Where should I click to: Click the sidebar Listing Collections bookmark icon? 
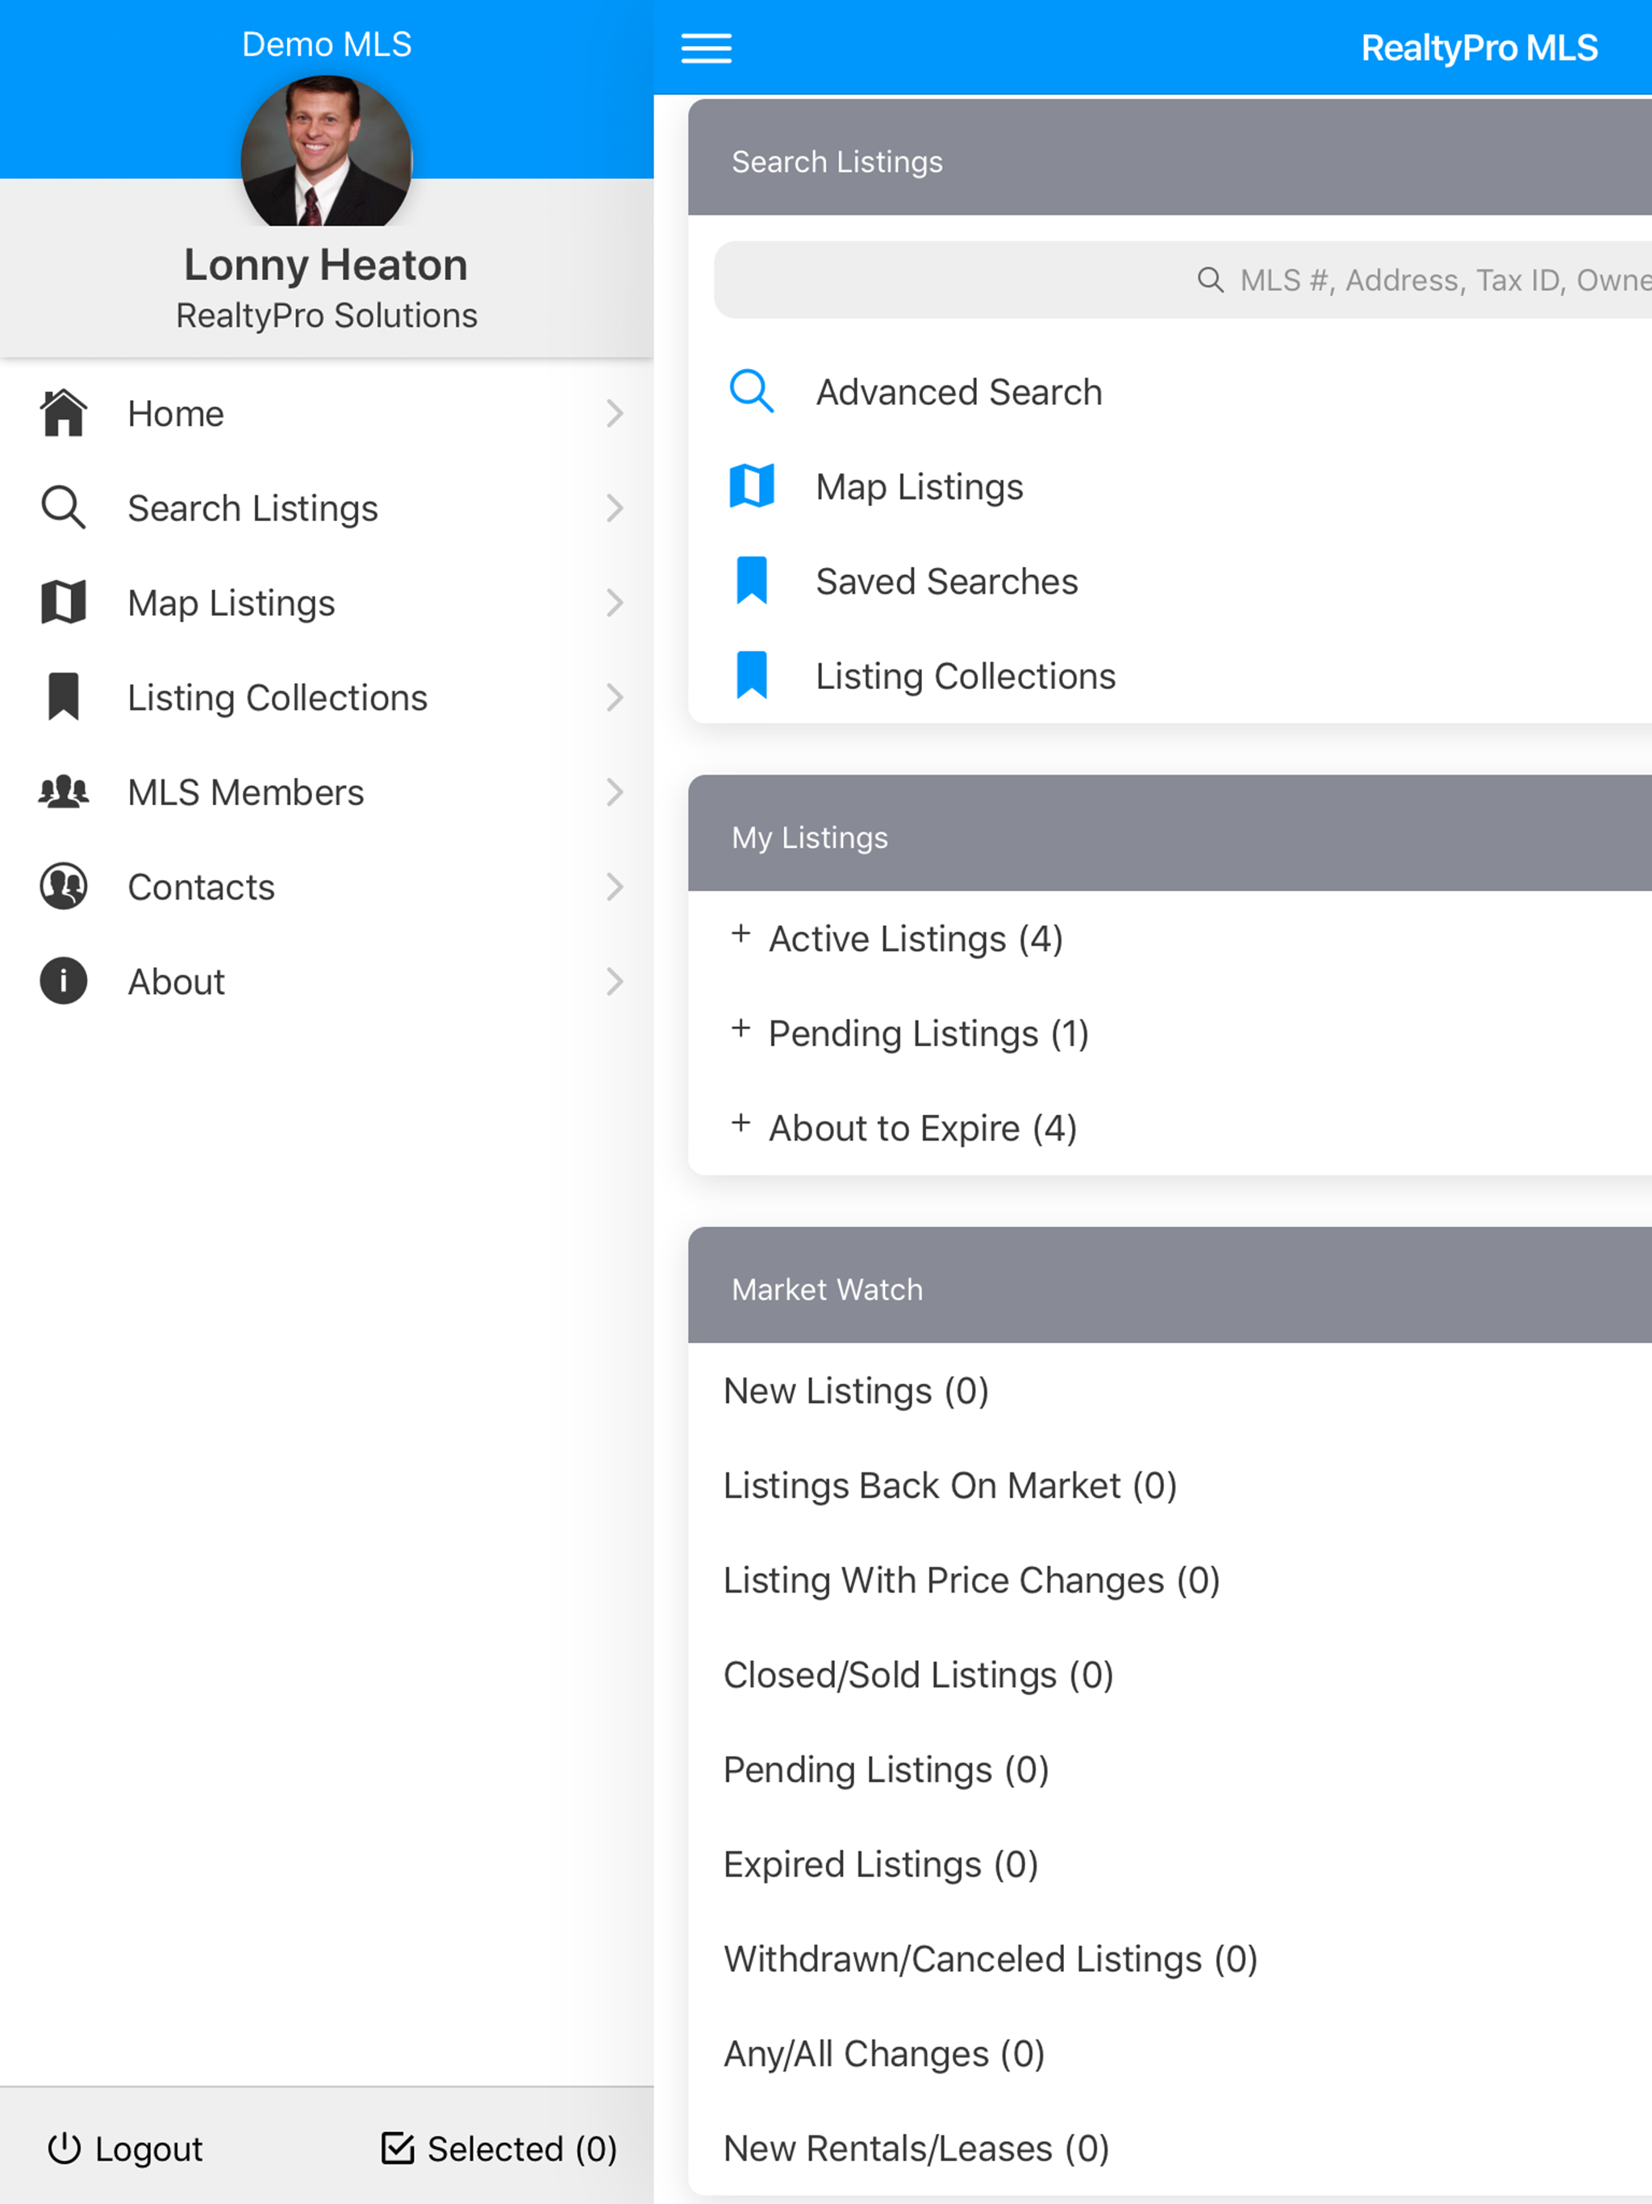click(x=64, y=696)
